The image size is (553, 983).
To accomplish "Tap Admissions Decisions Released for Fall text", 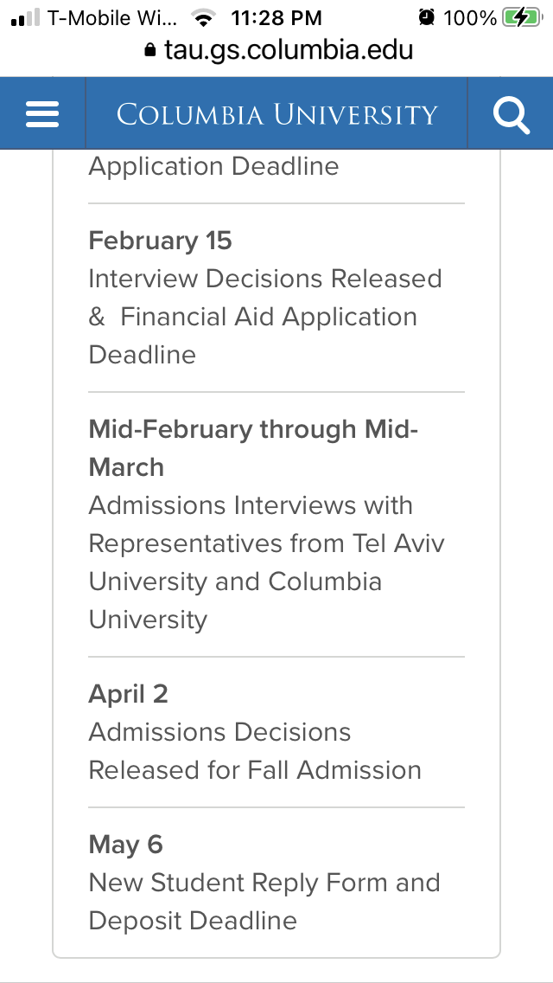I will pyautogui.click(x=254, y=751).
